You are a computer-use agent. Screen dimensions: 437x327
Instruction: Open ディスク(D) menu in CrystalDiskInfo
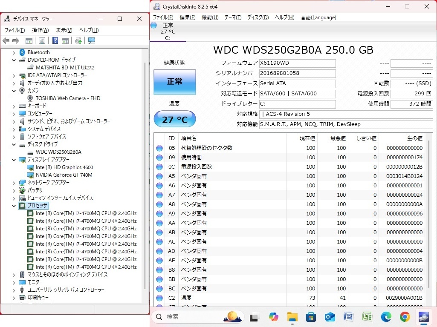[x=258, y=17]
